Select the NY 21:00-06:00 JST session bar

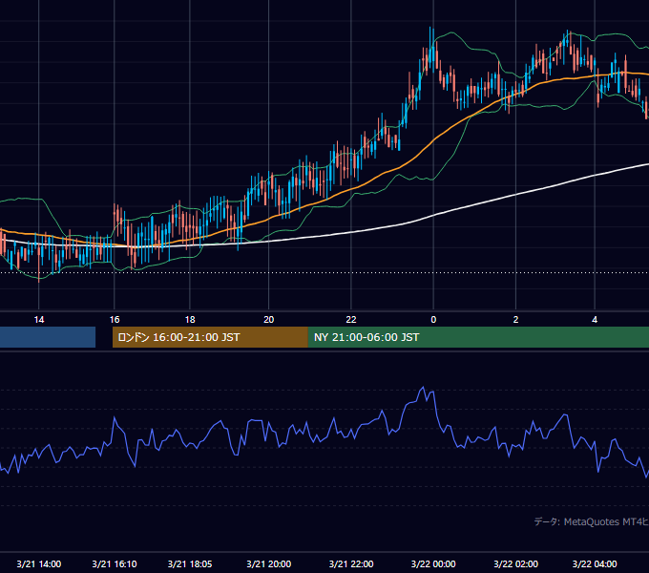tap(478, 337)
